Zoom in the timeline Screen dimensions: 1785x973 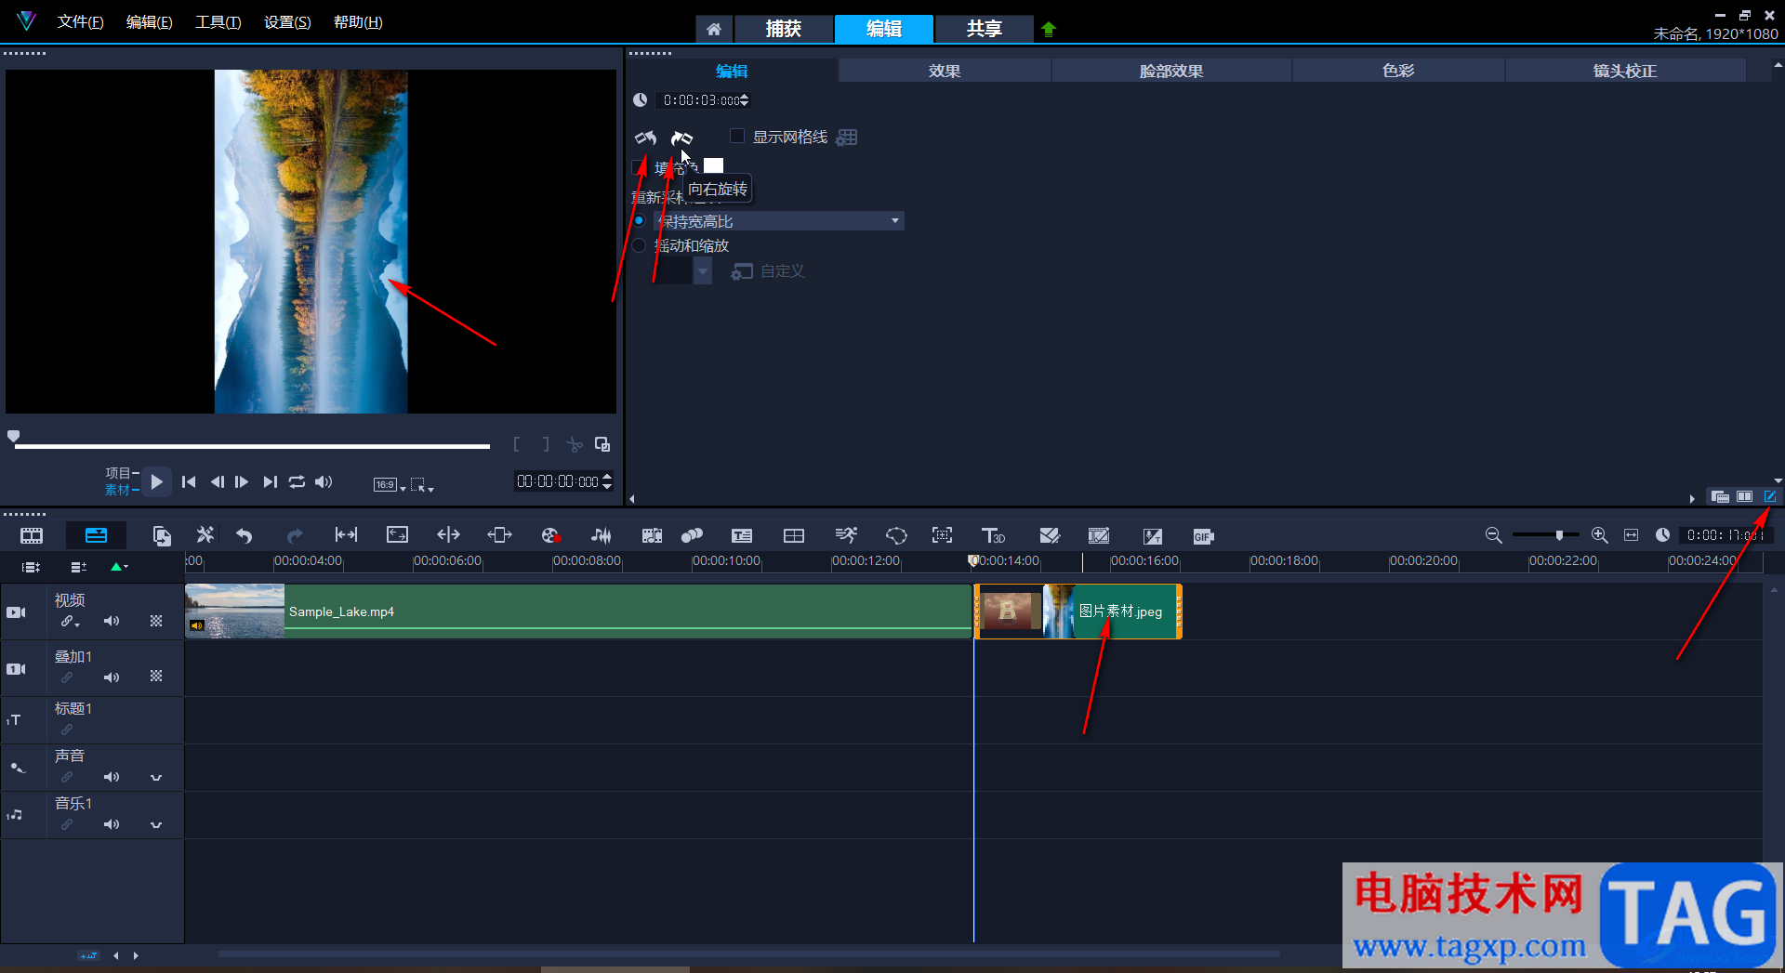pos(1599,535)
